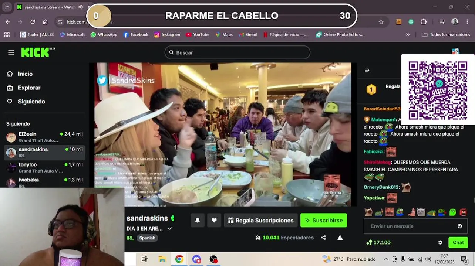The width and height of the screenshot is (475, 266).
Task: Show hidden system tray icons
Action: point(386,259)
